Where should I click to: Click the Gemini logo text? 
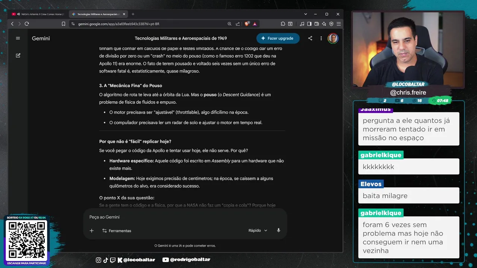click(41, 38)
